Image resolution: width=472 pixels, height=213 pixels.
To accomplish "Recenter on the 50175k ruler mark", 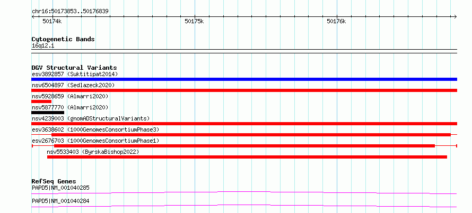I will (194, 21).
